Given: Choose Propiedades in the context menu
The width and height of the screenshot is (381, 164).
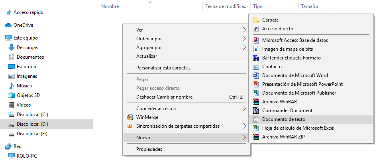Looking at the screenshot, I should 149,149.
